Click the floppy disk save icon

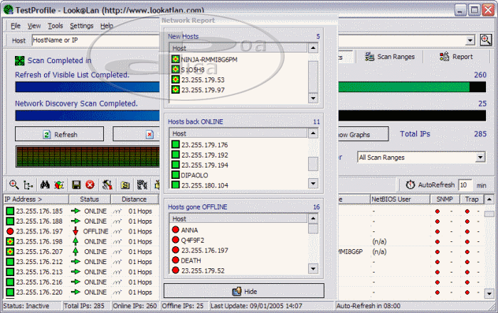coord(76,185)
